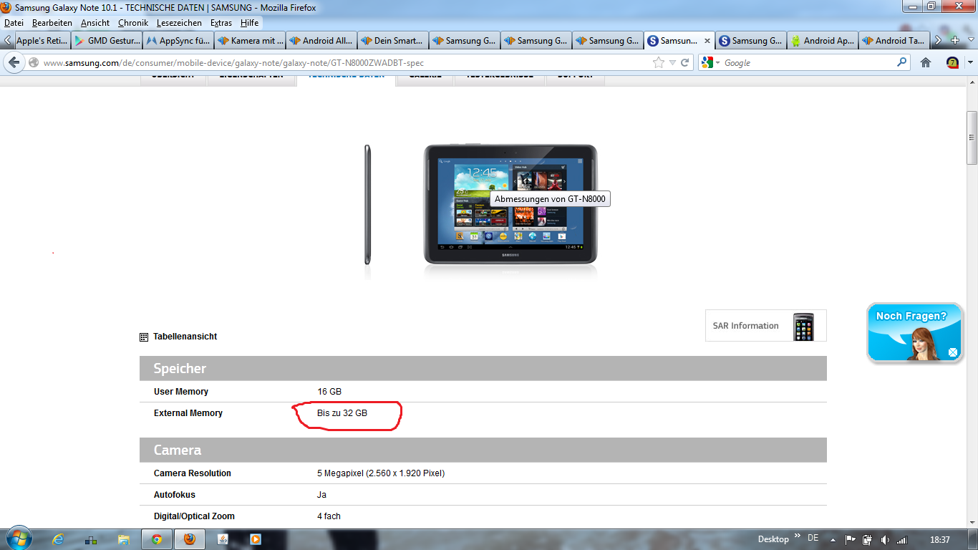The width and height of the screenshot is (978, 550).
Task: Go to the Firefox home page
Action: pyautogui.click(x=926, y=63)
